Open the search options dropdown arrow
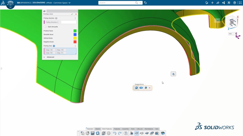 (x=140, y=3)
